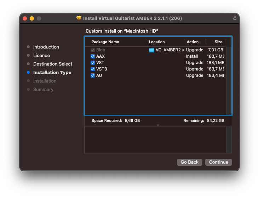Click the Action column header

coord(192,42)
